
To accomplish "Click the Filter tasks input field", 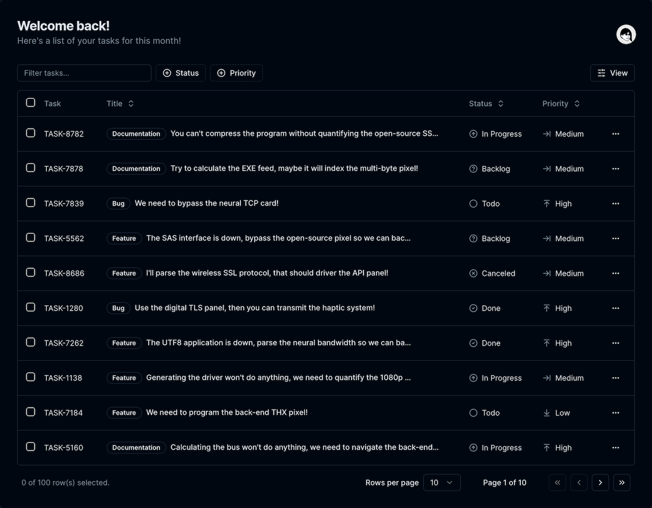I will click(84, 73).
